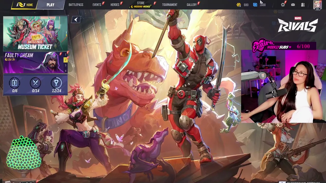Open the HEROES menu
The image size is (326, 183).
115,5
